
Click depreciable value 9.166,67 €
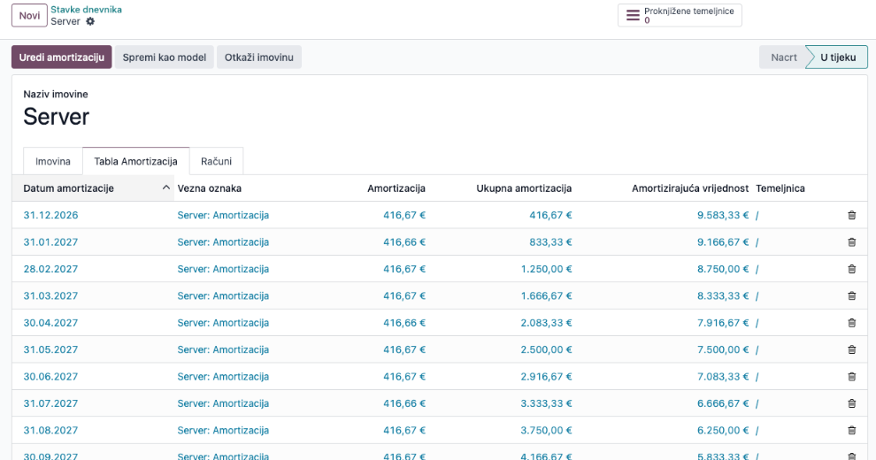[x=723, y=241]
